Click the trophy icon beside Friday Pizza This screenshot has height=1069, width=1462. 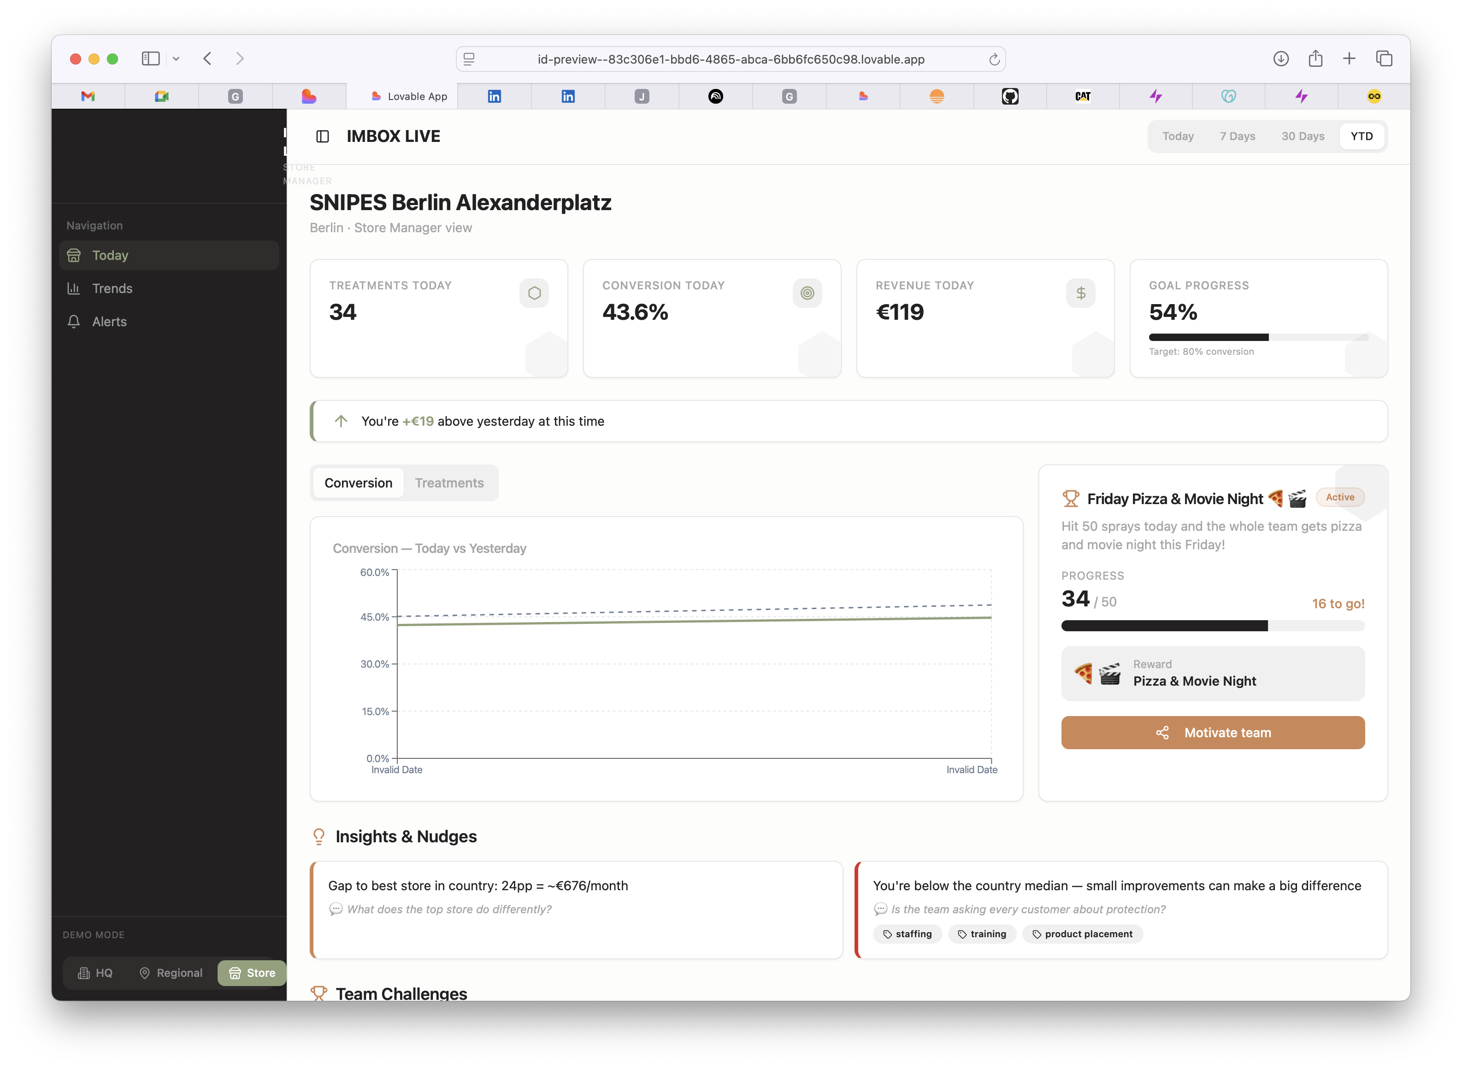(1070, 499)
